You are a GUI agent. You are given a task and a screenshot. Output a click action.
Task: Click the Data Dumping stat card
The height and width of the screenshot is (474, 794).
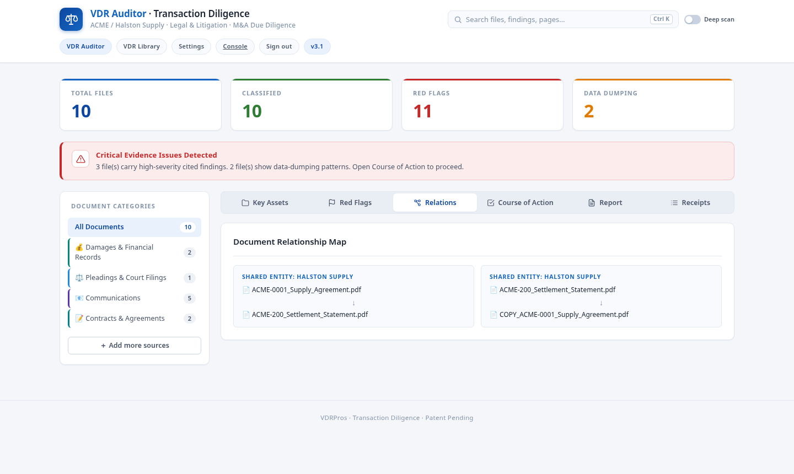tap(653, 105)
